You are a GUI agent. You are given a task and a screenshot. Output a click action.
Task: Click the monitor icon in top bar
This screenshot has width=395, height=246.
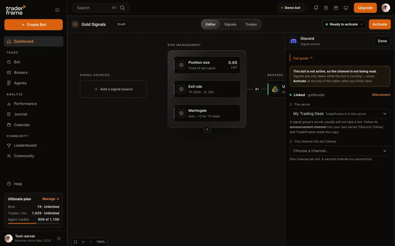click(346, 8)
